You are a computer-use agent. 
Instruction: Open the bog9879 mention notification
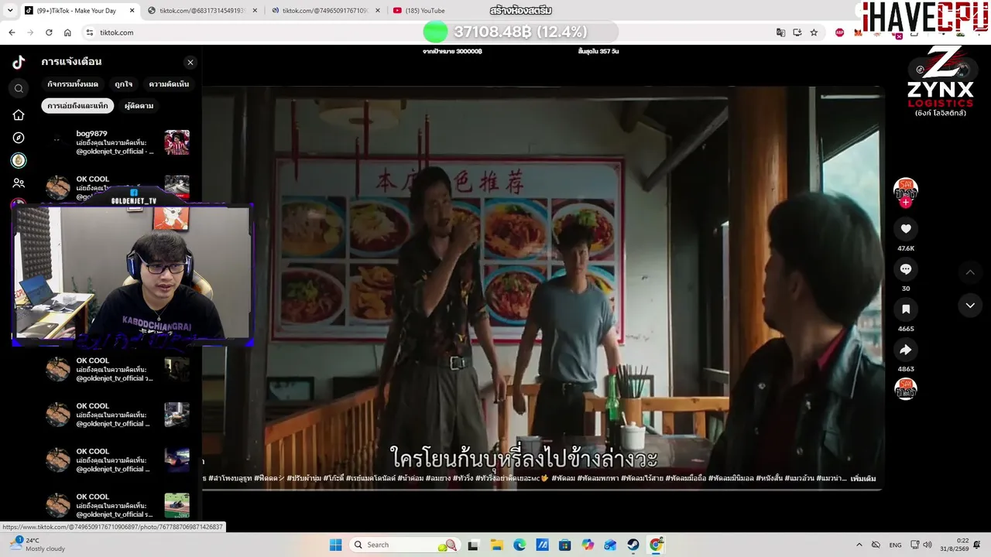click(x=116, y=142)
